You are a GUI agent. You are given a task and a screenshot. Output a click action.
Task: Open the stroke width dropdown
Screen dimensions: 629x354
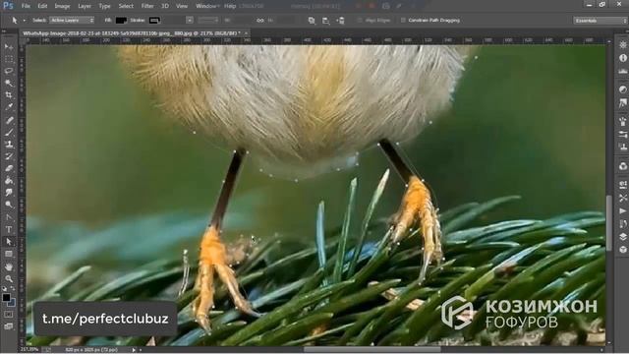point(190,20)
